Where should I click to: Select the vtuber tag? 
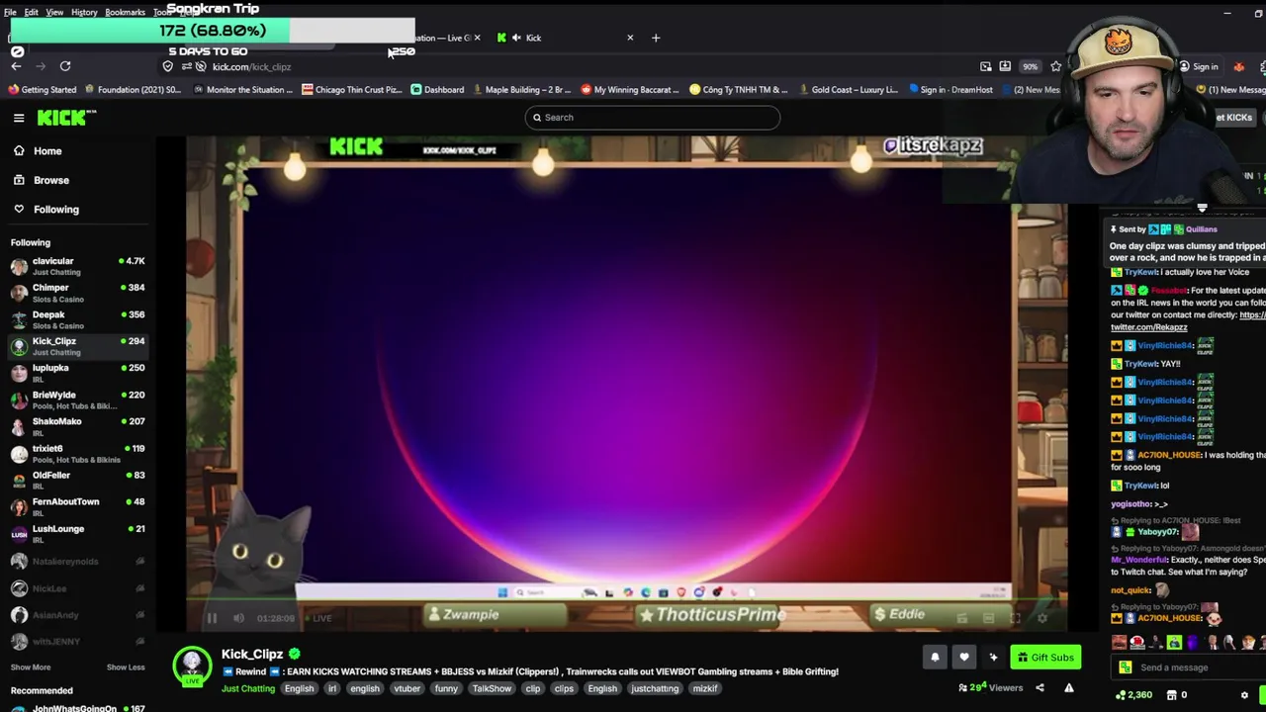click(x=407, y=689)
